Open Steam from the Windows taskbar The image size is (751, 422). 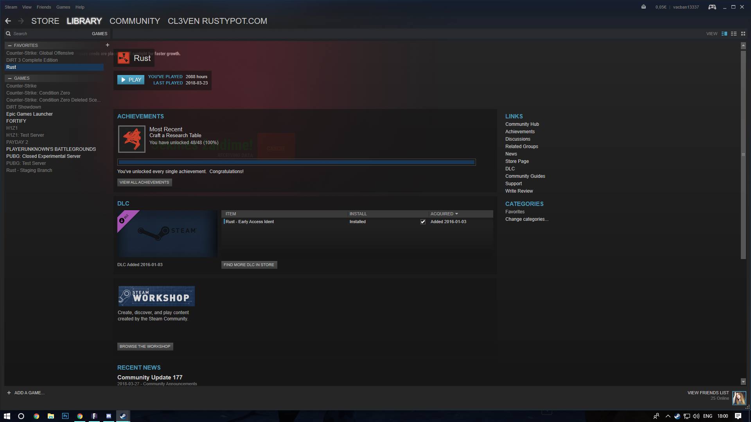point(123,416)
